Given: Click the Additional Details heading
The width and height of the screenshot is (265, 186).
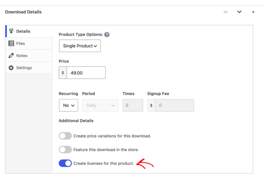Looking at the screenshot, I should (76, 121).
